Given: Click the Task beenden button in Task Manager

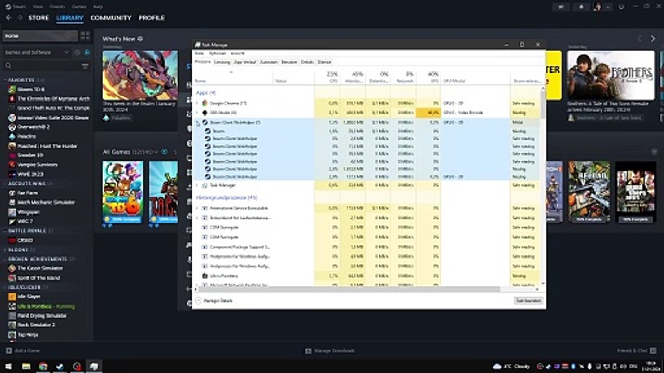Looking at the screenshot, I should [528, 300].
